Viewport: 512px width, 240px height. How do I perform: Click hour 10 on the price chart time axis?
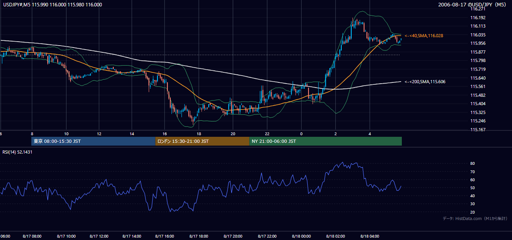tap(67, 134)
